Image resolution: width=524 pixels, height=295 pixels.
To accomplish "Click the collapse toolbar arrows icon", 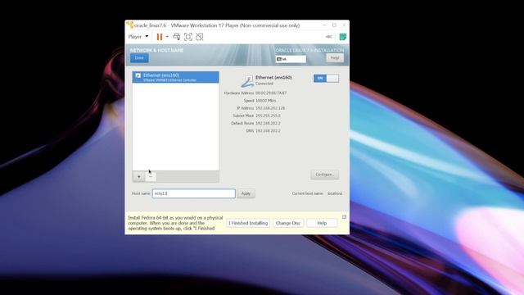I will [329, 37].
